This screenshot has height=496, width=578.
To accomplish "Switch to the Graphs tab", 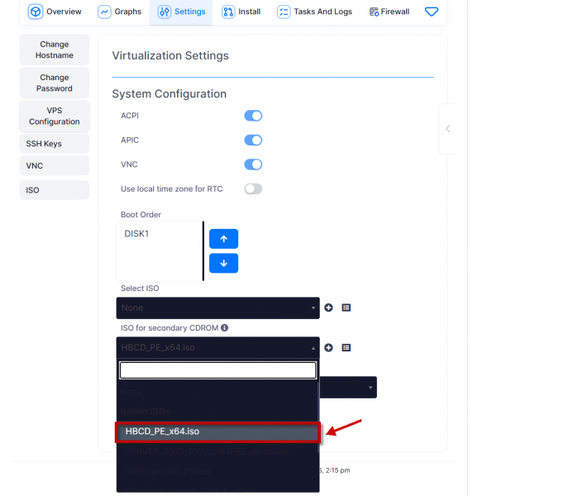I will [x=120, y=12].
